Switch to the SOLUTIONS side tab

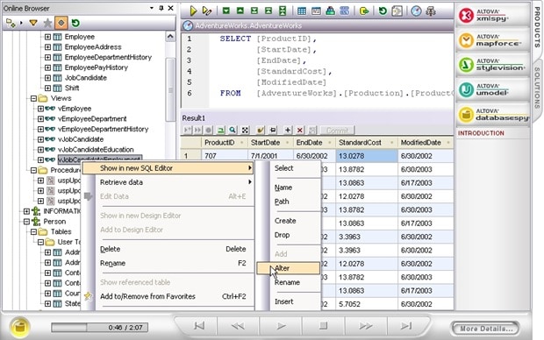537,88
